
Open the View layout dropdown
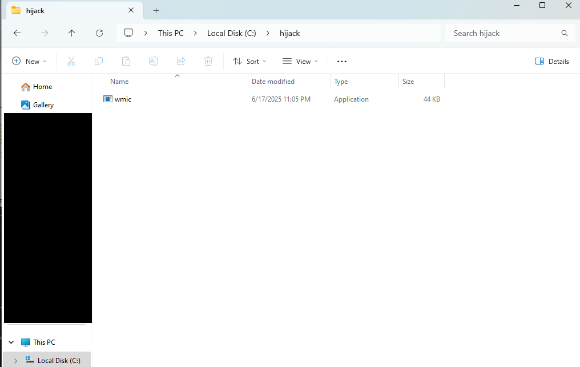point(300,61)
